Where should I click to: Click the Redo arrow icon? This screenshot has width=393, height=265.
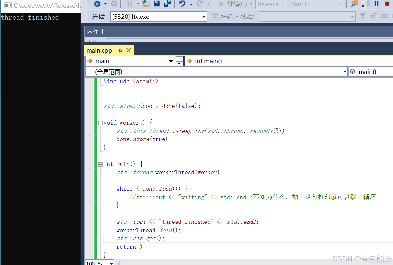[x=200, y=4]
